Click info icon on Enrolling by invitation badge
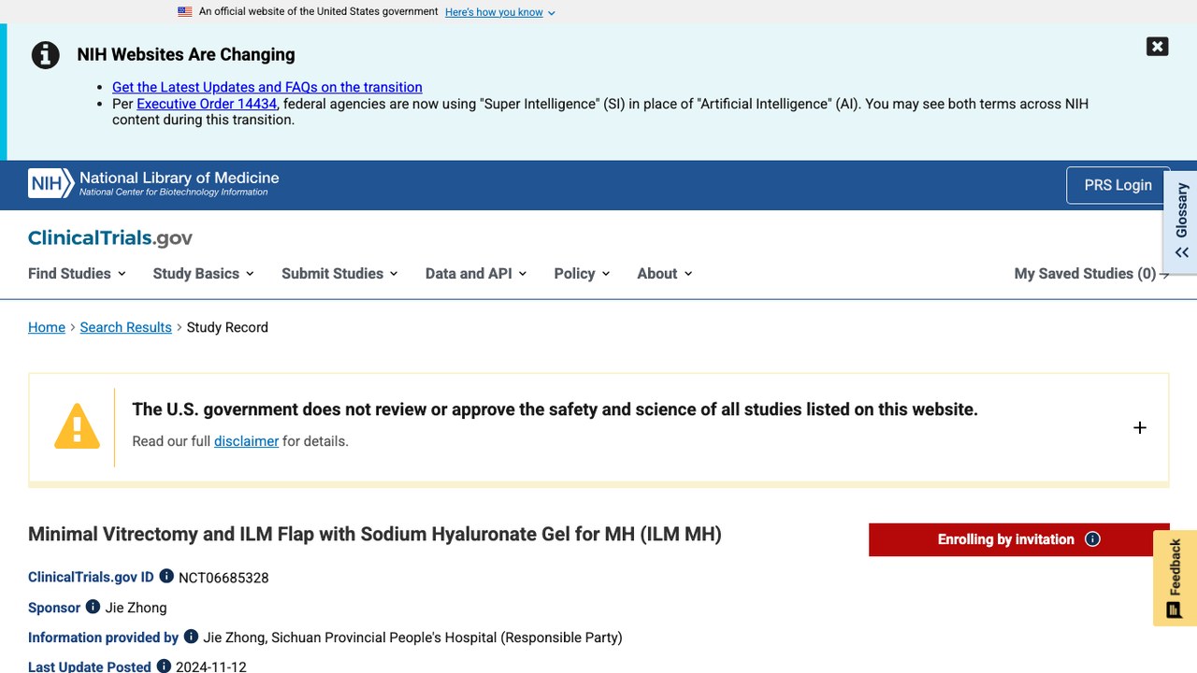1197x673 pixels. pos(1092,539)
